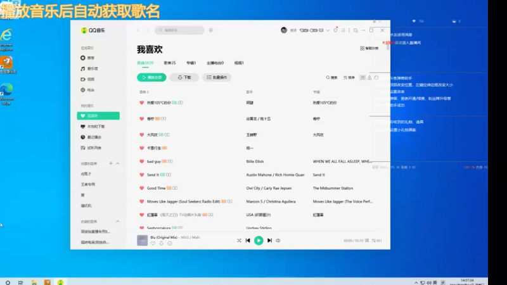The width and height of the screenshot is (507, 285).
Task: Click the green play button
Action: coord(259,241)
